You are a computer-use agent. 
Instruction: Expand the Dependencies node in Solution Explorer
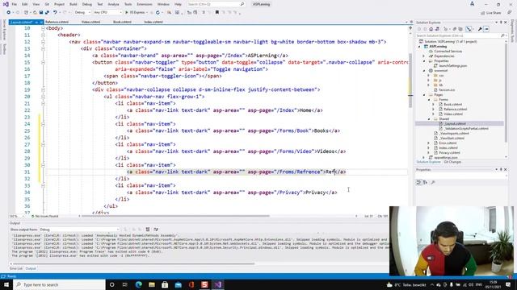(x=424, y=56)
